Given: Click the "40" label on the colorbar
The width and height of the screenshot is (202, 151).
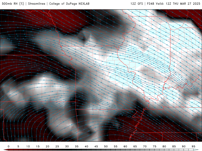Looking at the screenshot, I should pos(86,146).
